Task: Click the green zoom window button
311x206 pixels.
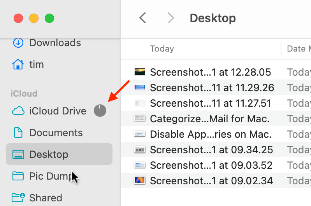Action: tap(49, 18)
